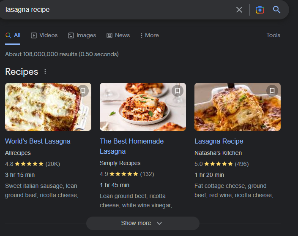Click the 1 hr 45 min cook time

(115, 185)
